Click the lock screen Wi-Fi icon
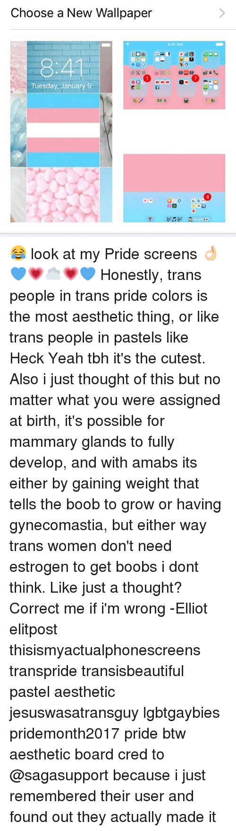Screen dimensions: 236x831 [15, 45]
